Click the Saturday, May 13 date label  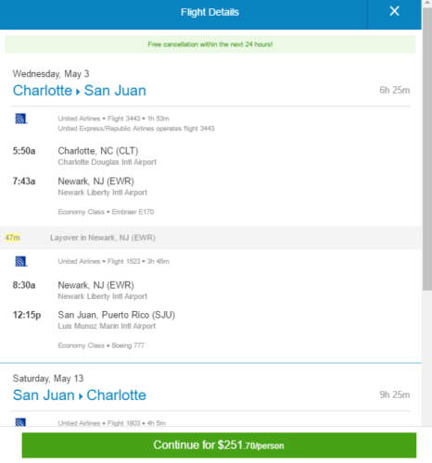tap(48, 379)
